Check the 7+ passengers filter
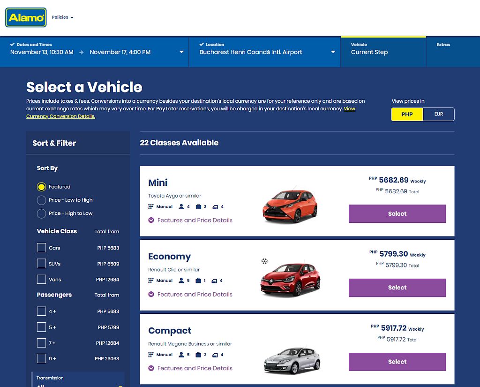 [41, 342]
